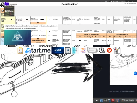Click the 'kevin' author name
The image size is (137, 103).
(x=132, y=91)
